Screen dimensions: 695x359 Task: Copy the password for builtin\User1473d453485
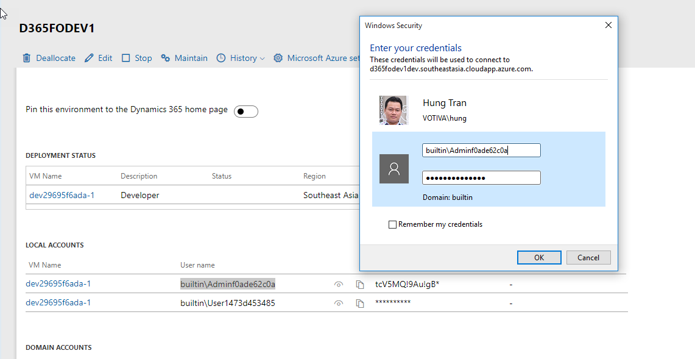[360, 304]
